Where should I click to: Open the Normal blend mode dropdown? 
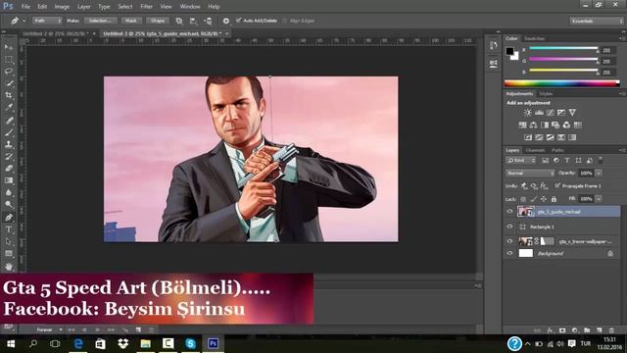coord(530,174)
